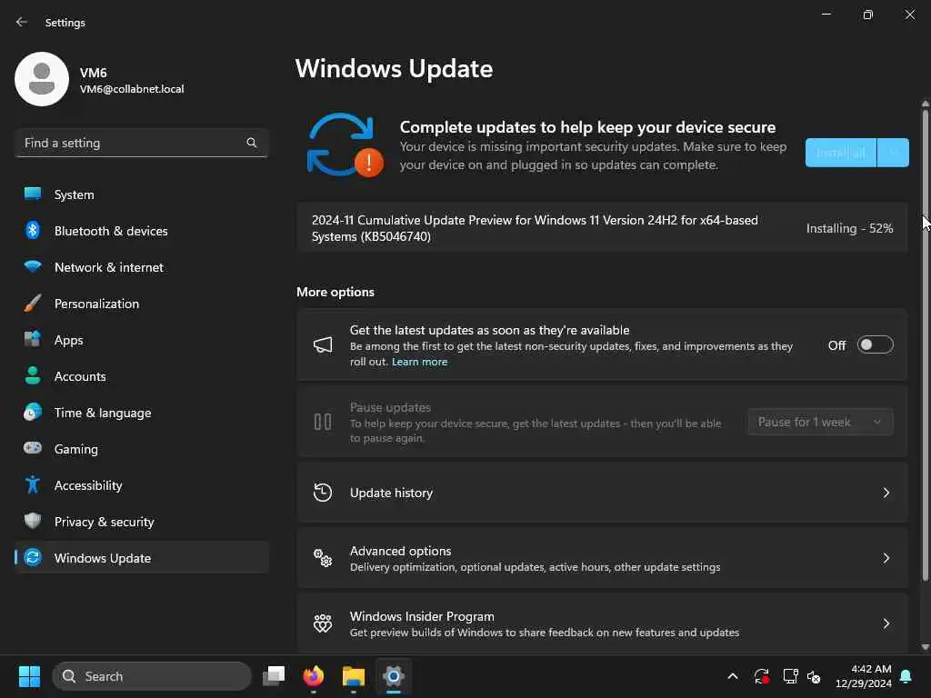This screenshot has height=698, width=931.
Task: Click the Network wifi icon in sidebar
Action: click(x=33, y=266)
